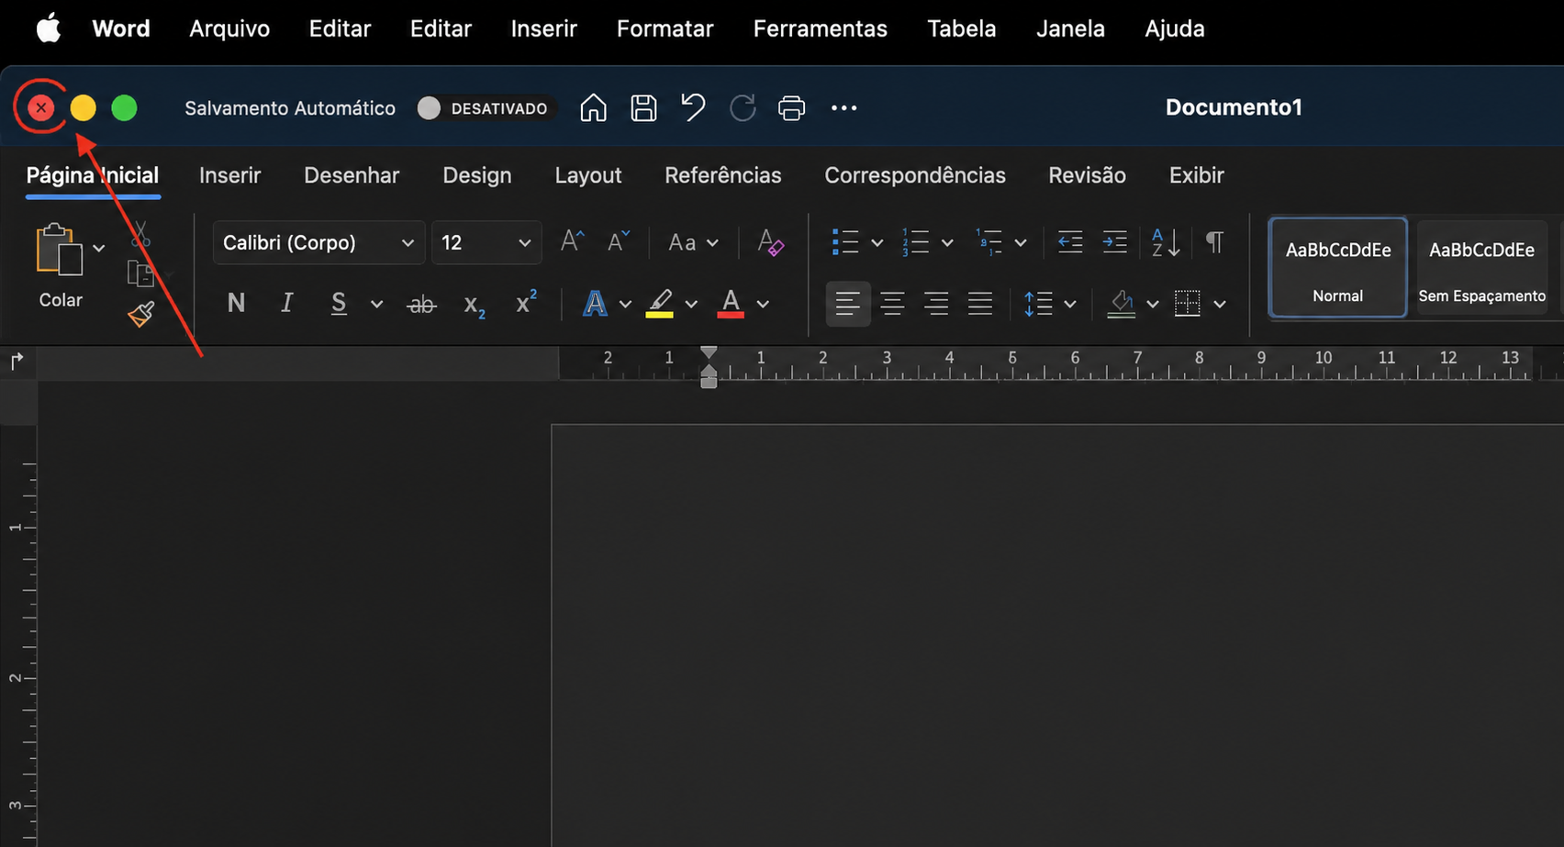Sort text alphabetically A-Z
Screen dimensions: 1564x847
[1165, 242]
